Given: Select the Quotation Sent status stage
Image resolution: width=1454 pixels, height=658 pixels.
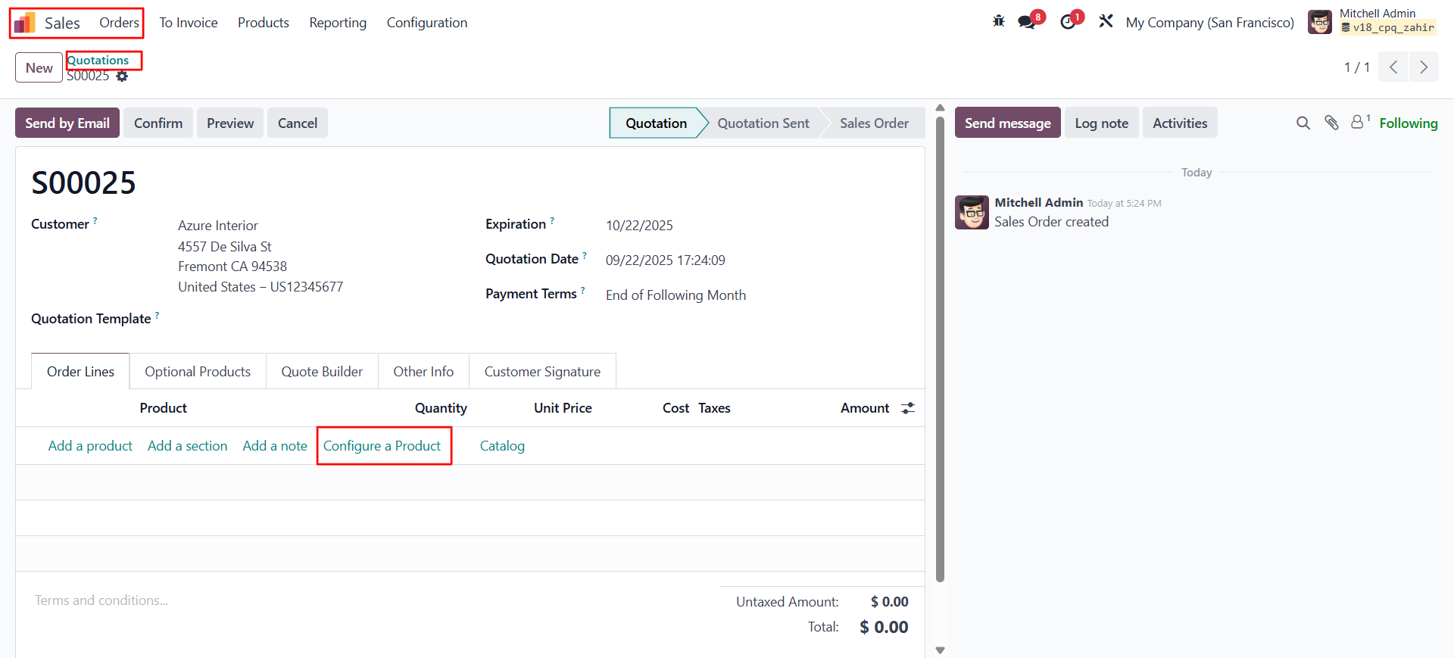Looking at the screenshot, I should tap(763, 123).
